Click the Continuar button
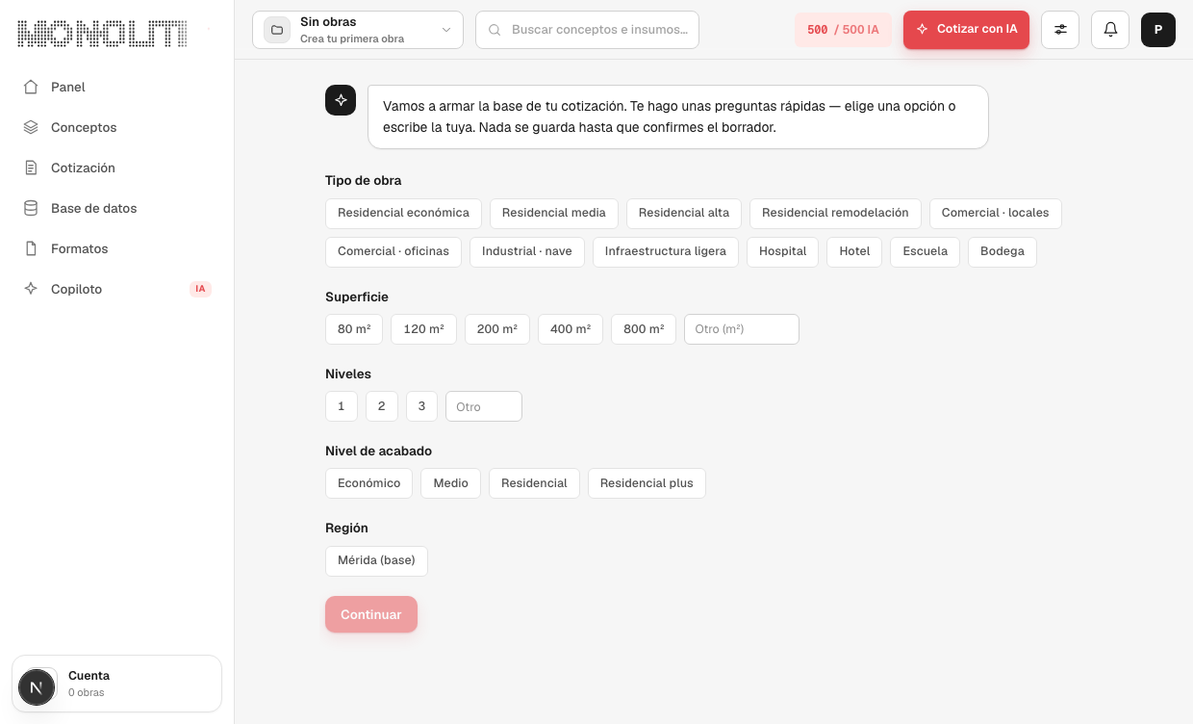 point(371,614)
